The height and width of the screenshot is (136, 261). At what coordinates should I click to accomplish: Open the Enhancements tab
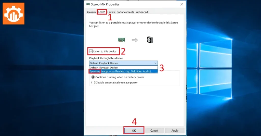click(125, 12)
